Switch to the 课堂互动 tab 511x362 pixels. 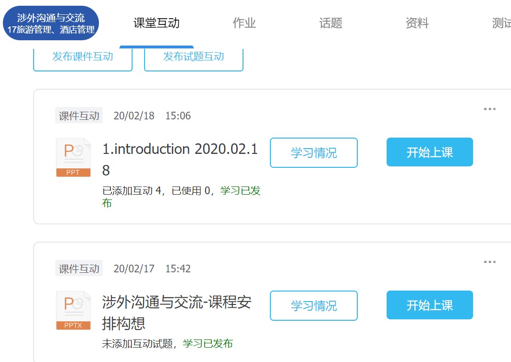pyautogui.click(x=157, y=23)
